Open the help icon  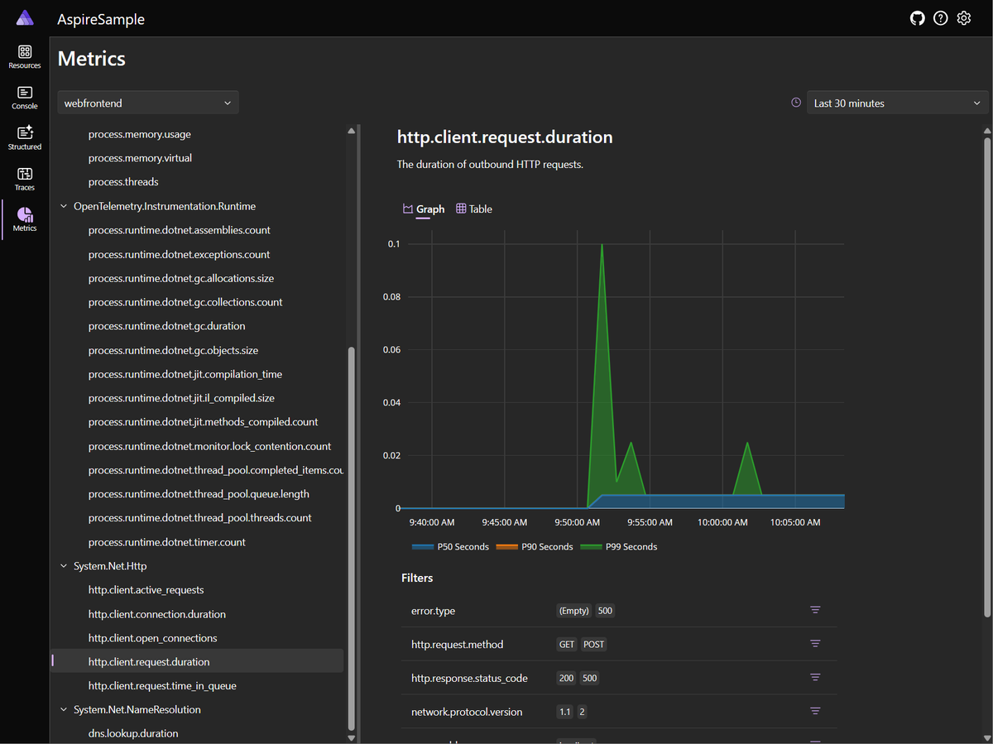pyautogui.click(x=940, y=18)
